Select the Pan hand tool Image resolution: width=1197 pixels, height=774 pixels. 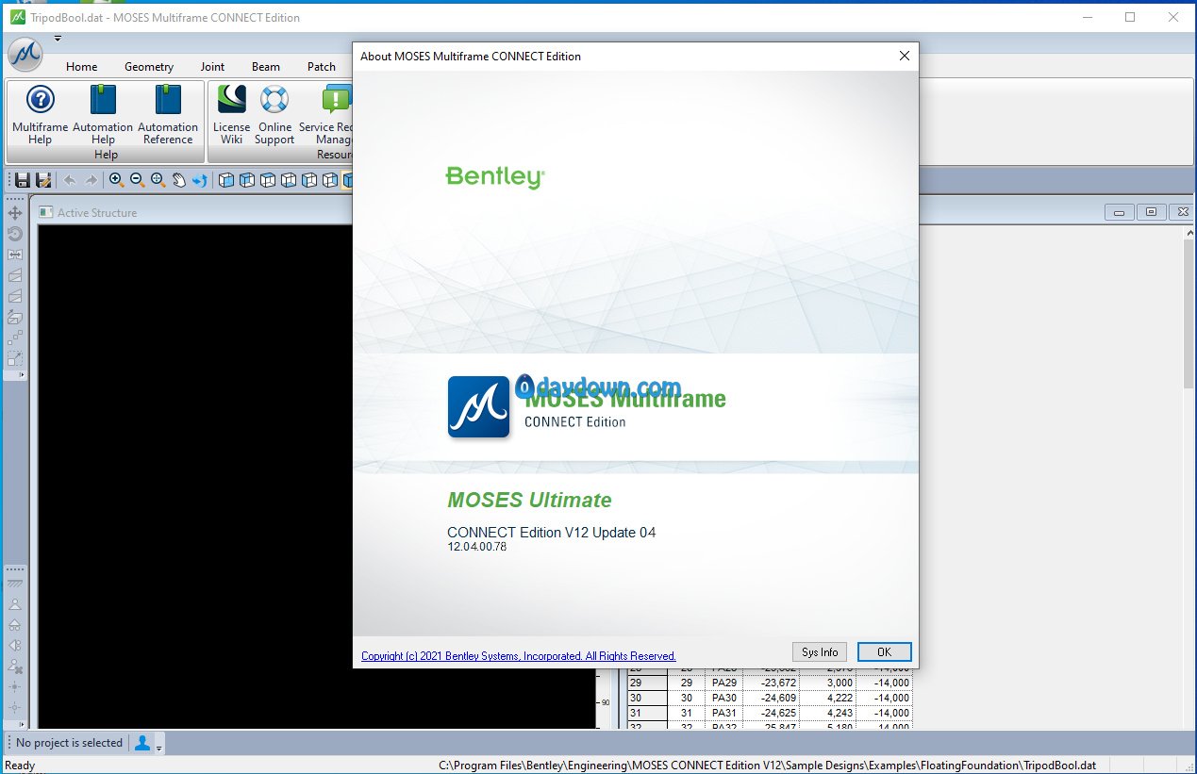178,180
